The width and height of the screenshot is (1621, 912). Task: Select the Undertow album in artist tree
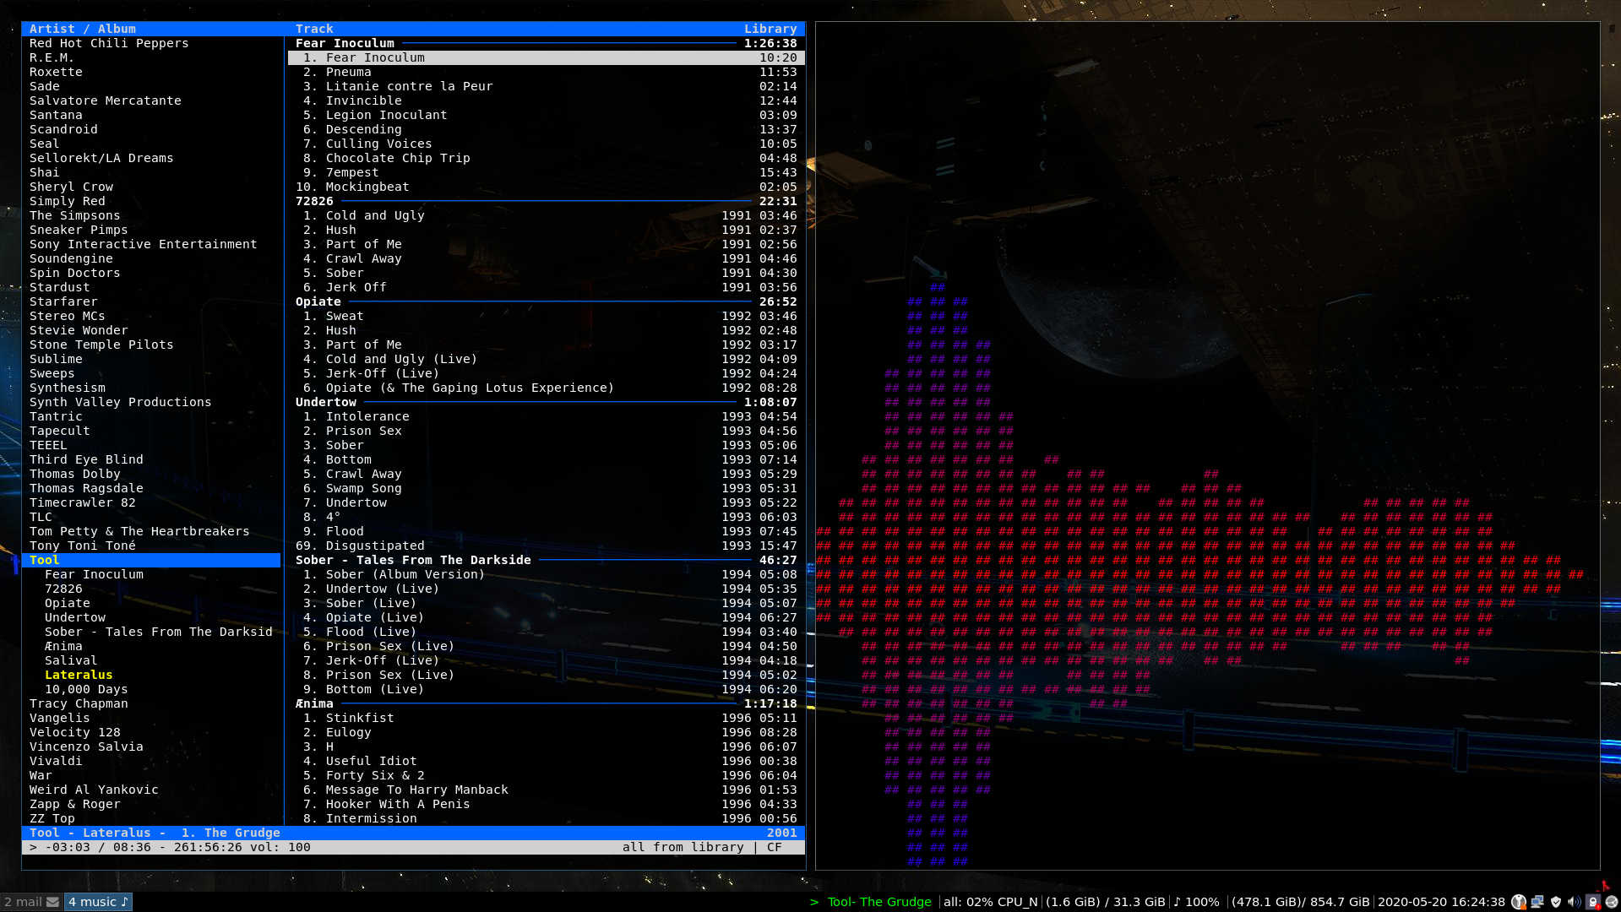point(75,617)
